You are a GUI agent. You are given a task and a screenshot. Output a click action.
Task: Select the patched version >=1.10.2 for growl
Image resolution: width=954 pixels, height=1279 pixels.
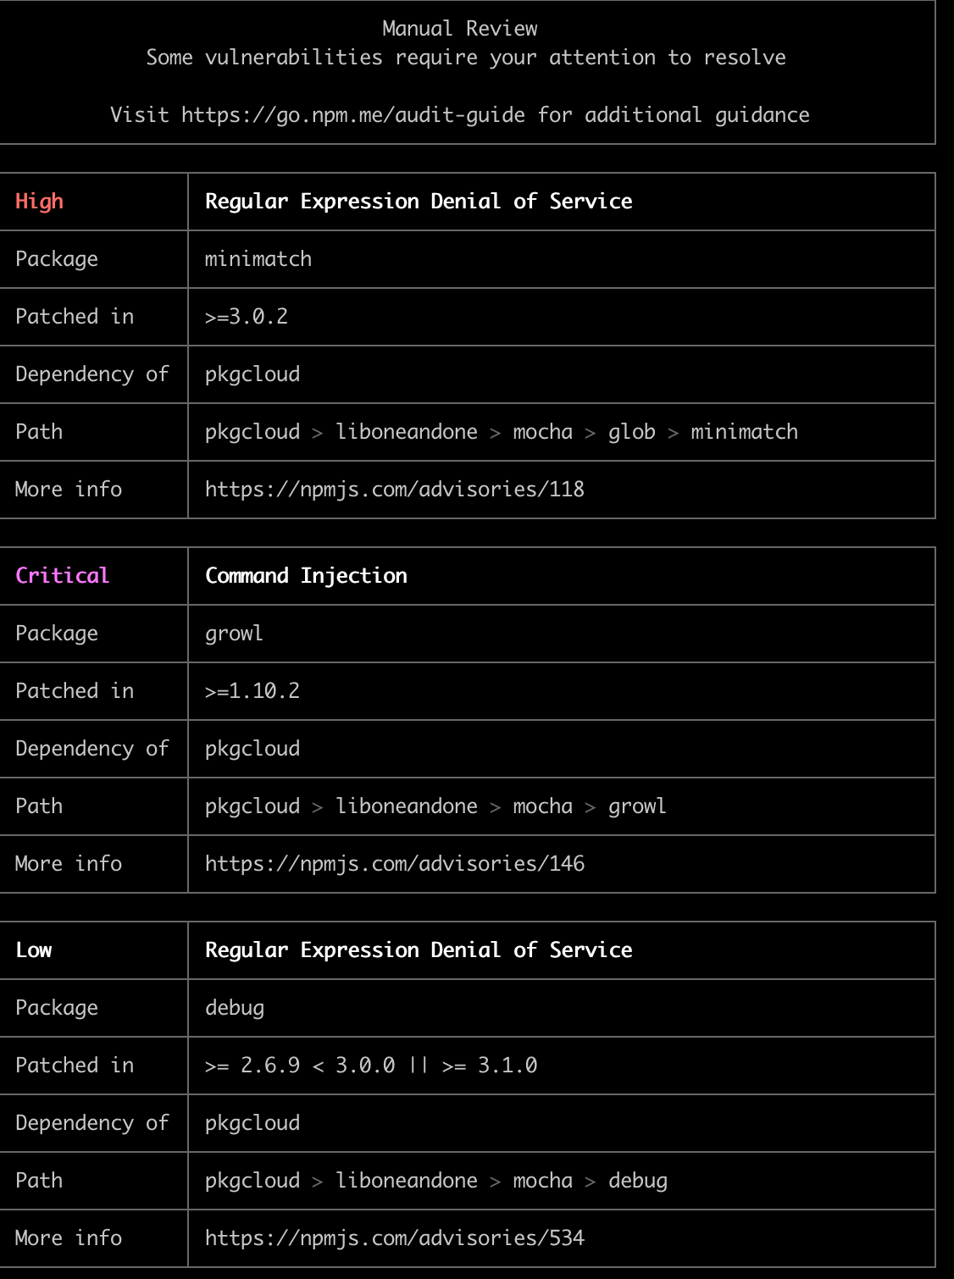click(x=252, y=690)
